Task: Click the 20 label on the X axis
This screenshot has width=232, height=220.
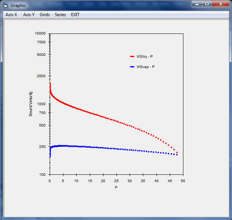Action: pos(103,181)
